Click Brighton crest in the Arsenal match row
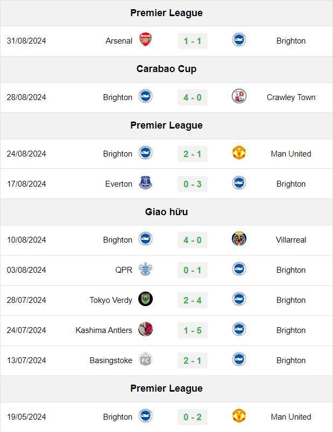The height and width of the screenshot is (432, 333). (239, 40)
